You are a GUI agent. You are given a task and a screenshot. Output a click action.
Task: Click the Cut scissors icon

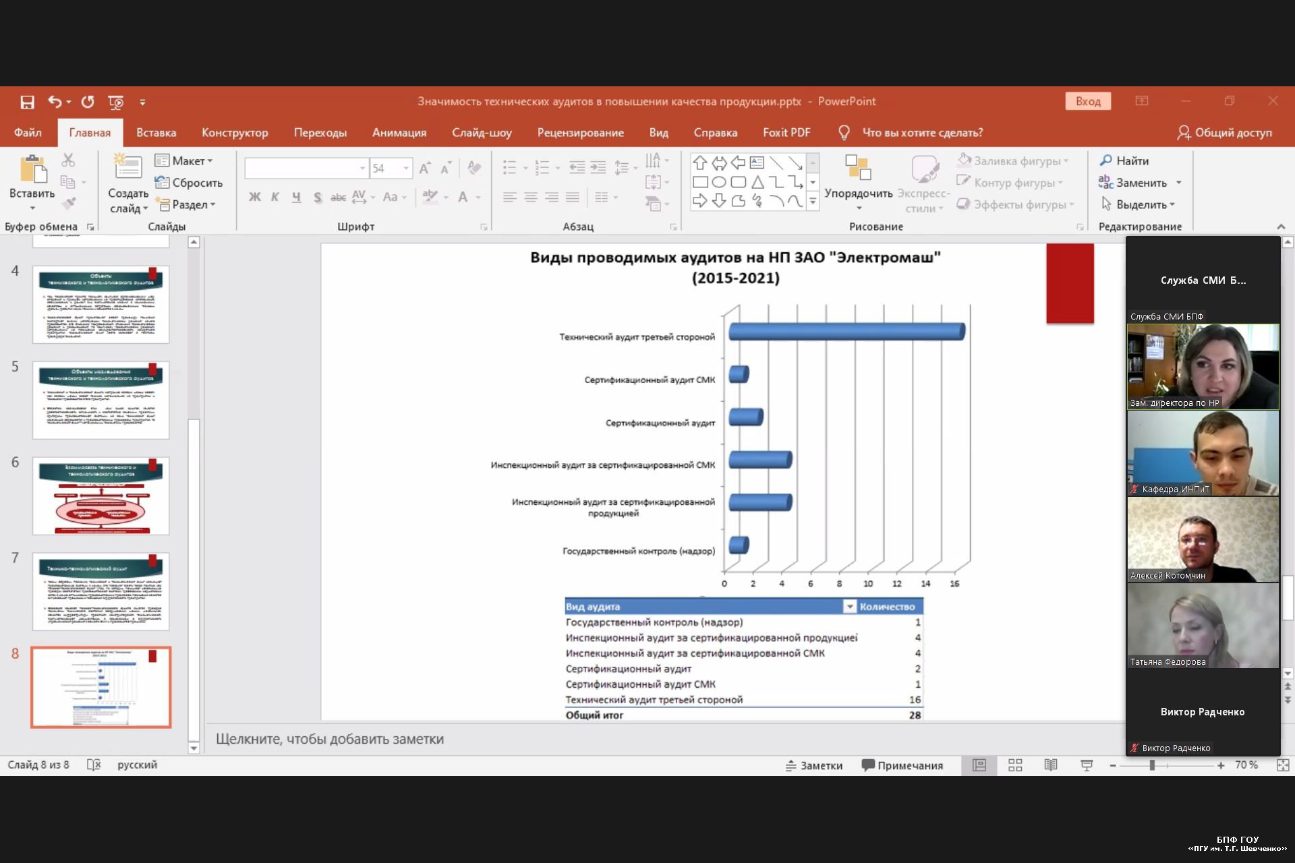point(68,160)
